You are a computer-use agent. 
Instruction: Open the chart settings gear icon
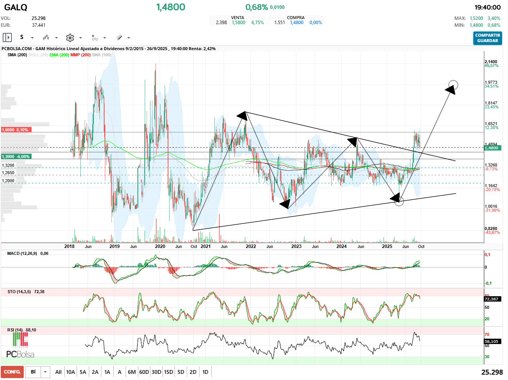tap(70, 38)
